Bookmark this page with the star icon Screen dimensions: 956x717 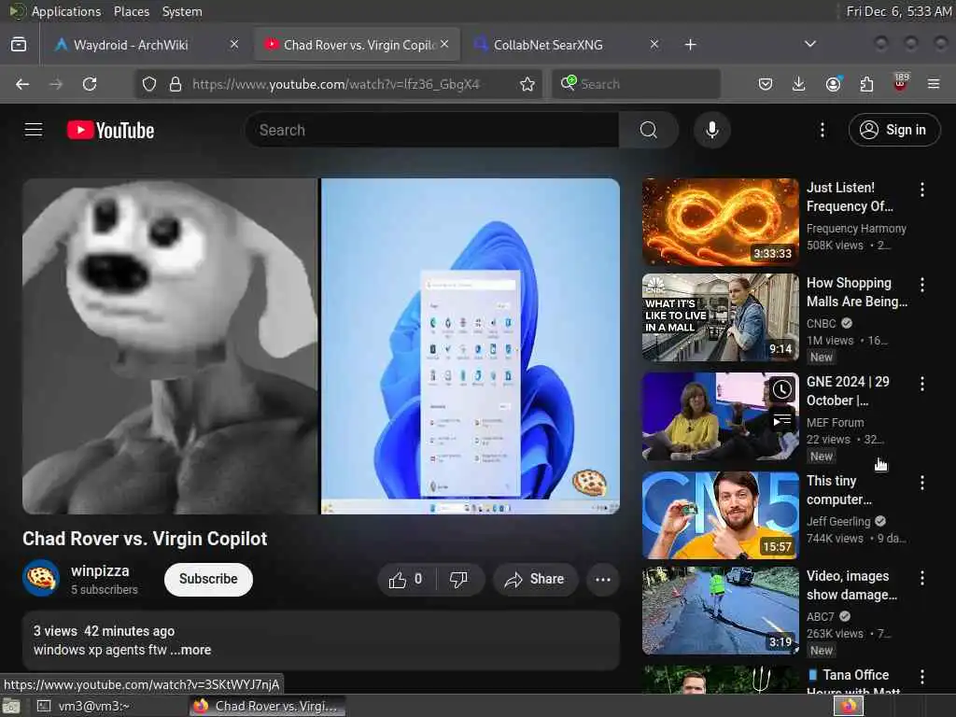coord(527,84)
